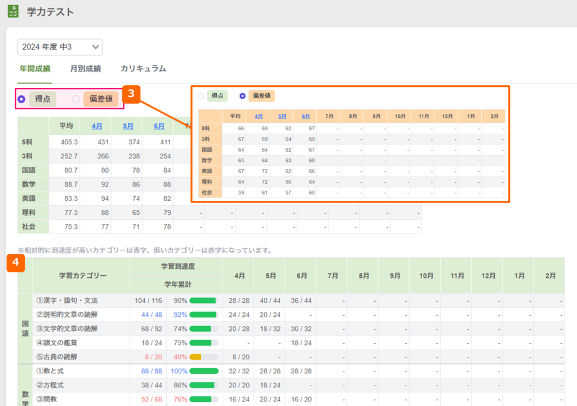The image size is (577, 406).
Task: Click the 100% progress bar for 数と式
Action: (x=203, y=371)
